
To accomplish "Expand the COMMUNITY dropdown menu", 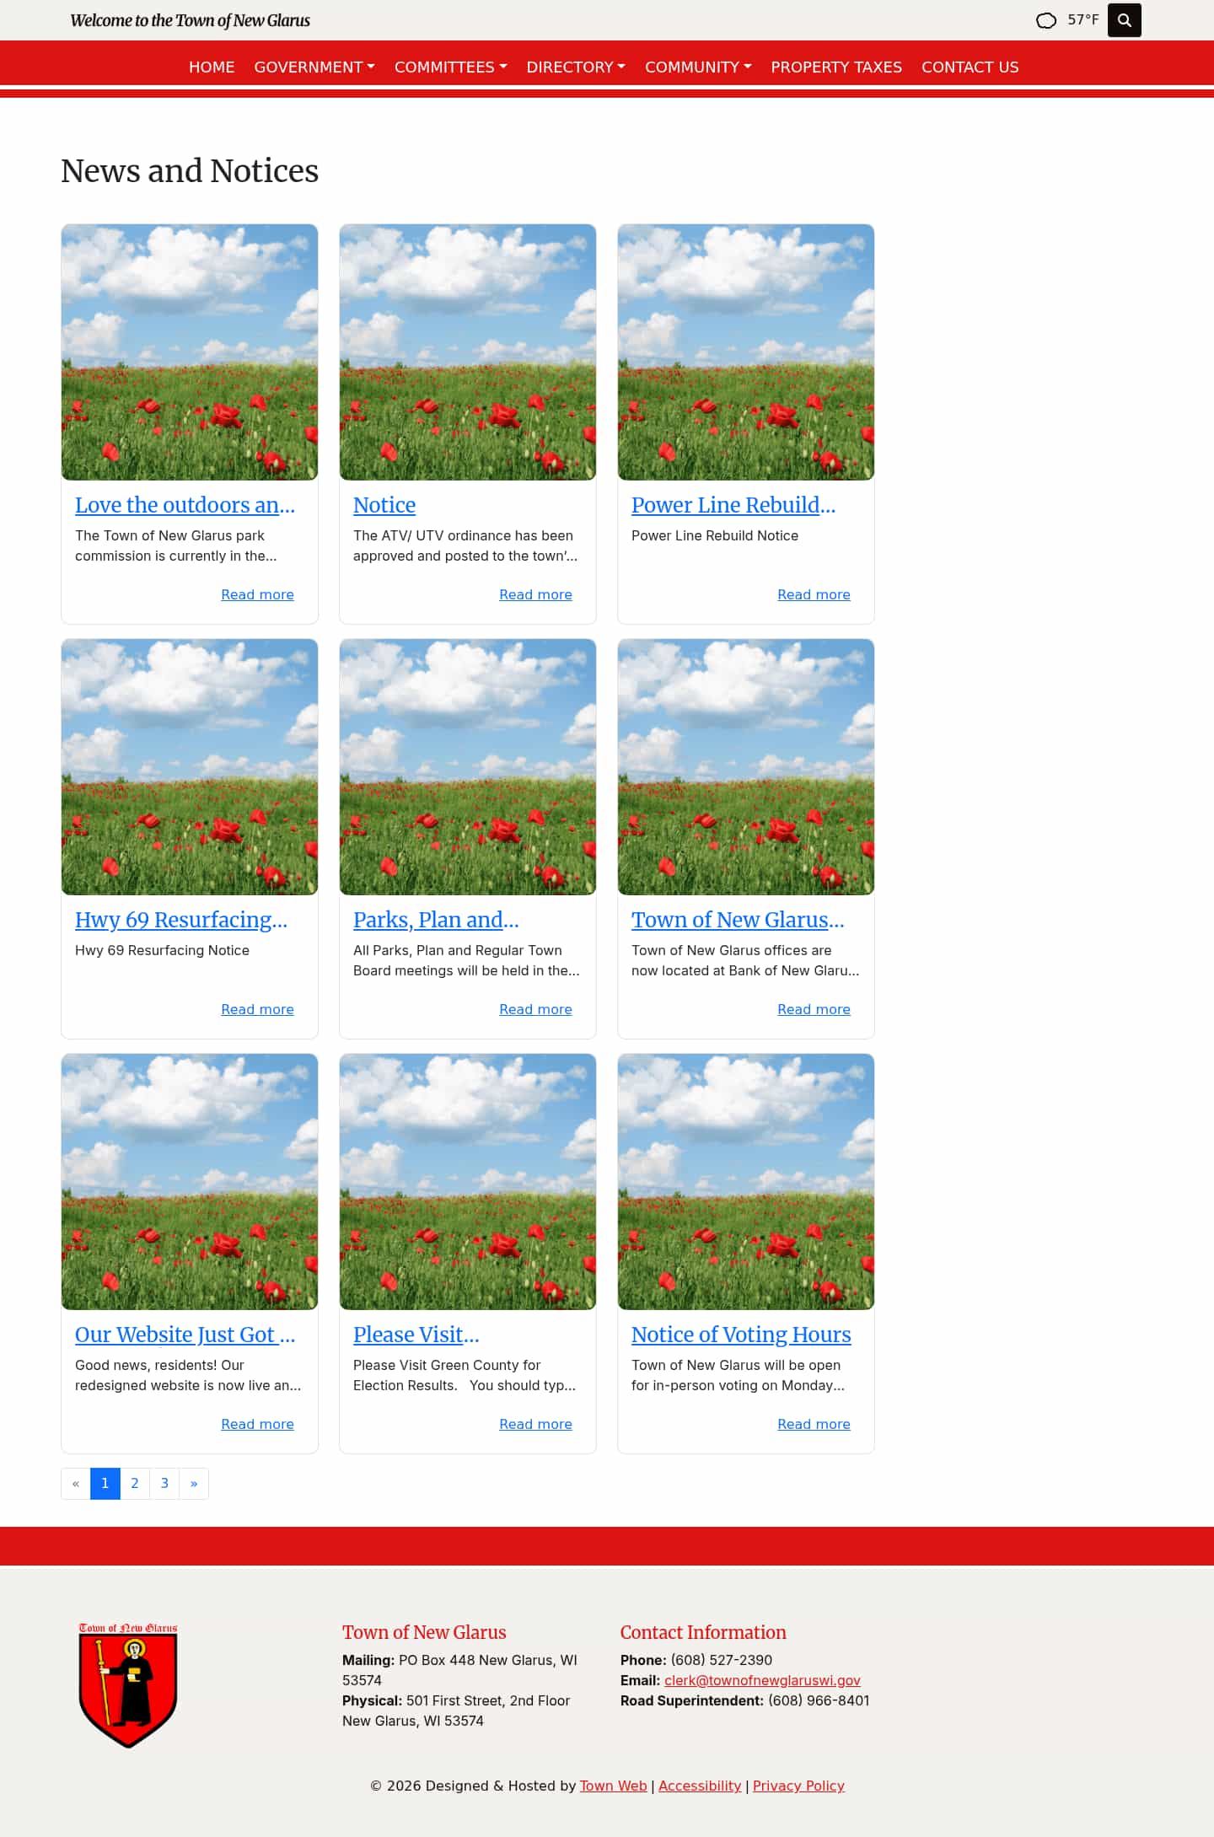I will pos(698,67).
